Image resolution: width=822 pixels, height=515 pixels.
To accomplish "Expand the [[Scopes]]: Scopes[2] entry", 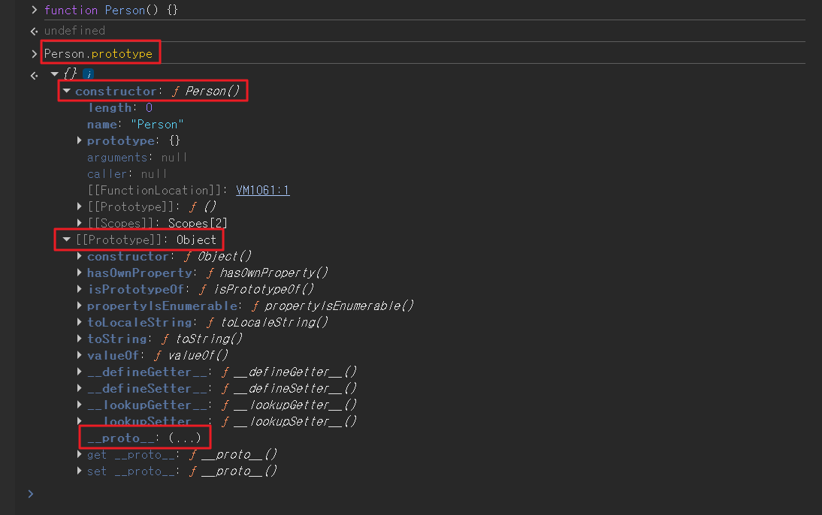I will point(80,224).
